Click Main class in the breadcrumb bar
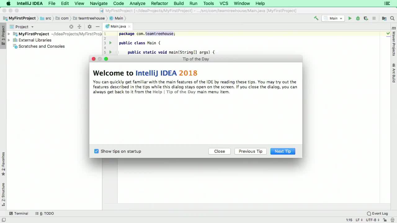The image size is (397, 223). (116, 18)
